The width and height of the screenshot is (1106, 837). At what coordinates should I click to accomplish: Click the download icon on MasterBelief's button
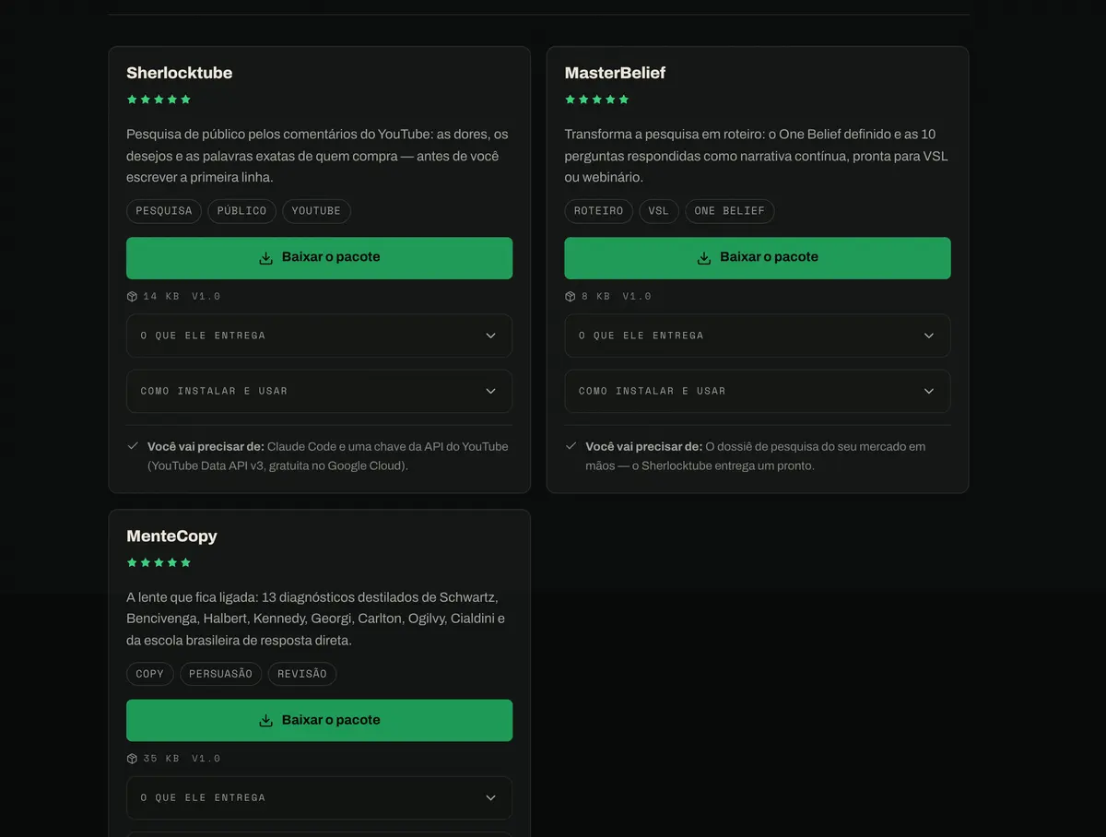coord(703,258)
